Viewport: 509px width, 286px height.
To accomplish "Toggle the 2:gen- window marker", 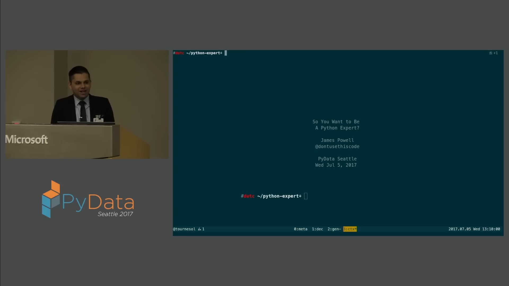I will [x=334, y=229].
